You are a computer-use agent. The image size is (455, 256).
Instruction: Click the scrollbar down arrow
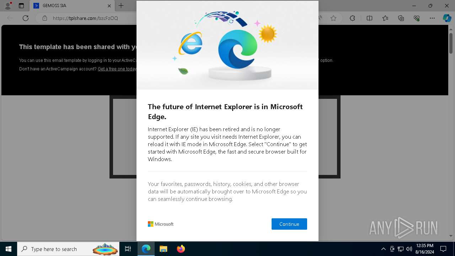[x=451, y=236]
